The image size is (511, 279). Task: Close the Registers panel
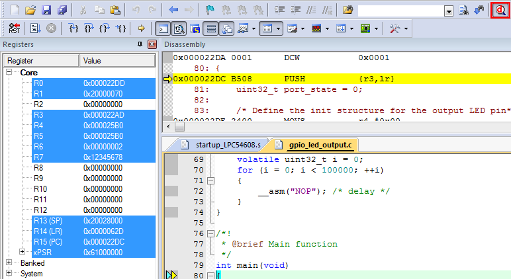pyautogui.click(x=152, y=44)
